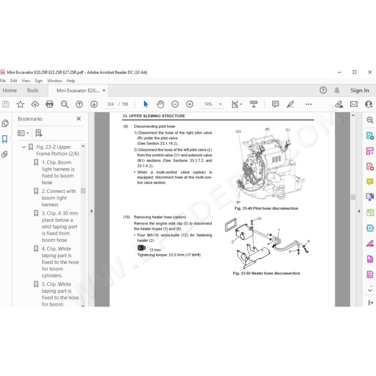Open Window menu
The image size is (376, 376).
(54, 81)
